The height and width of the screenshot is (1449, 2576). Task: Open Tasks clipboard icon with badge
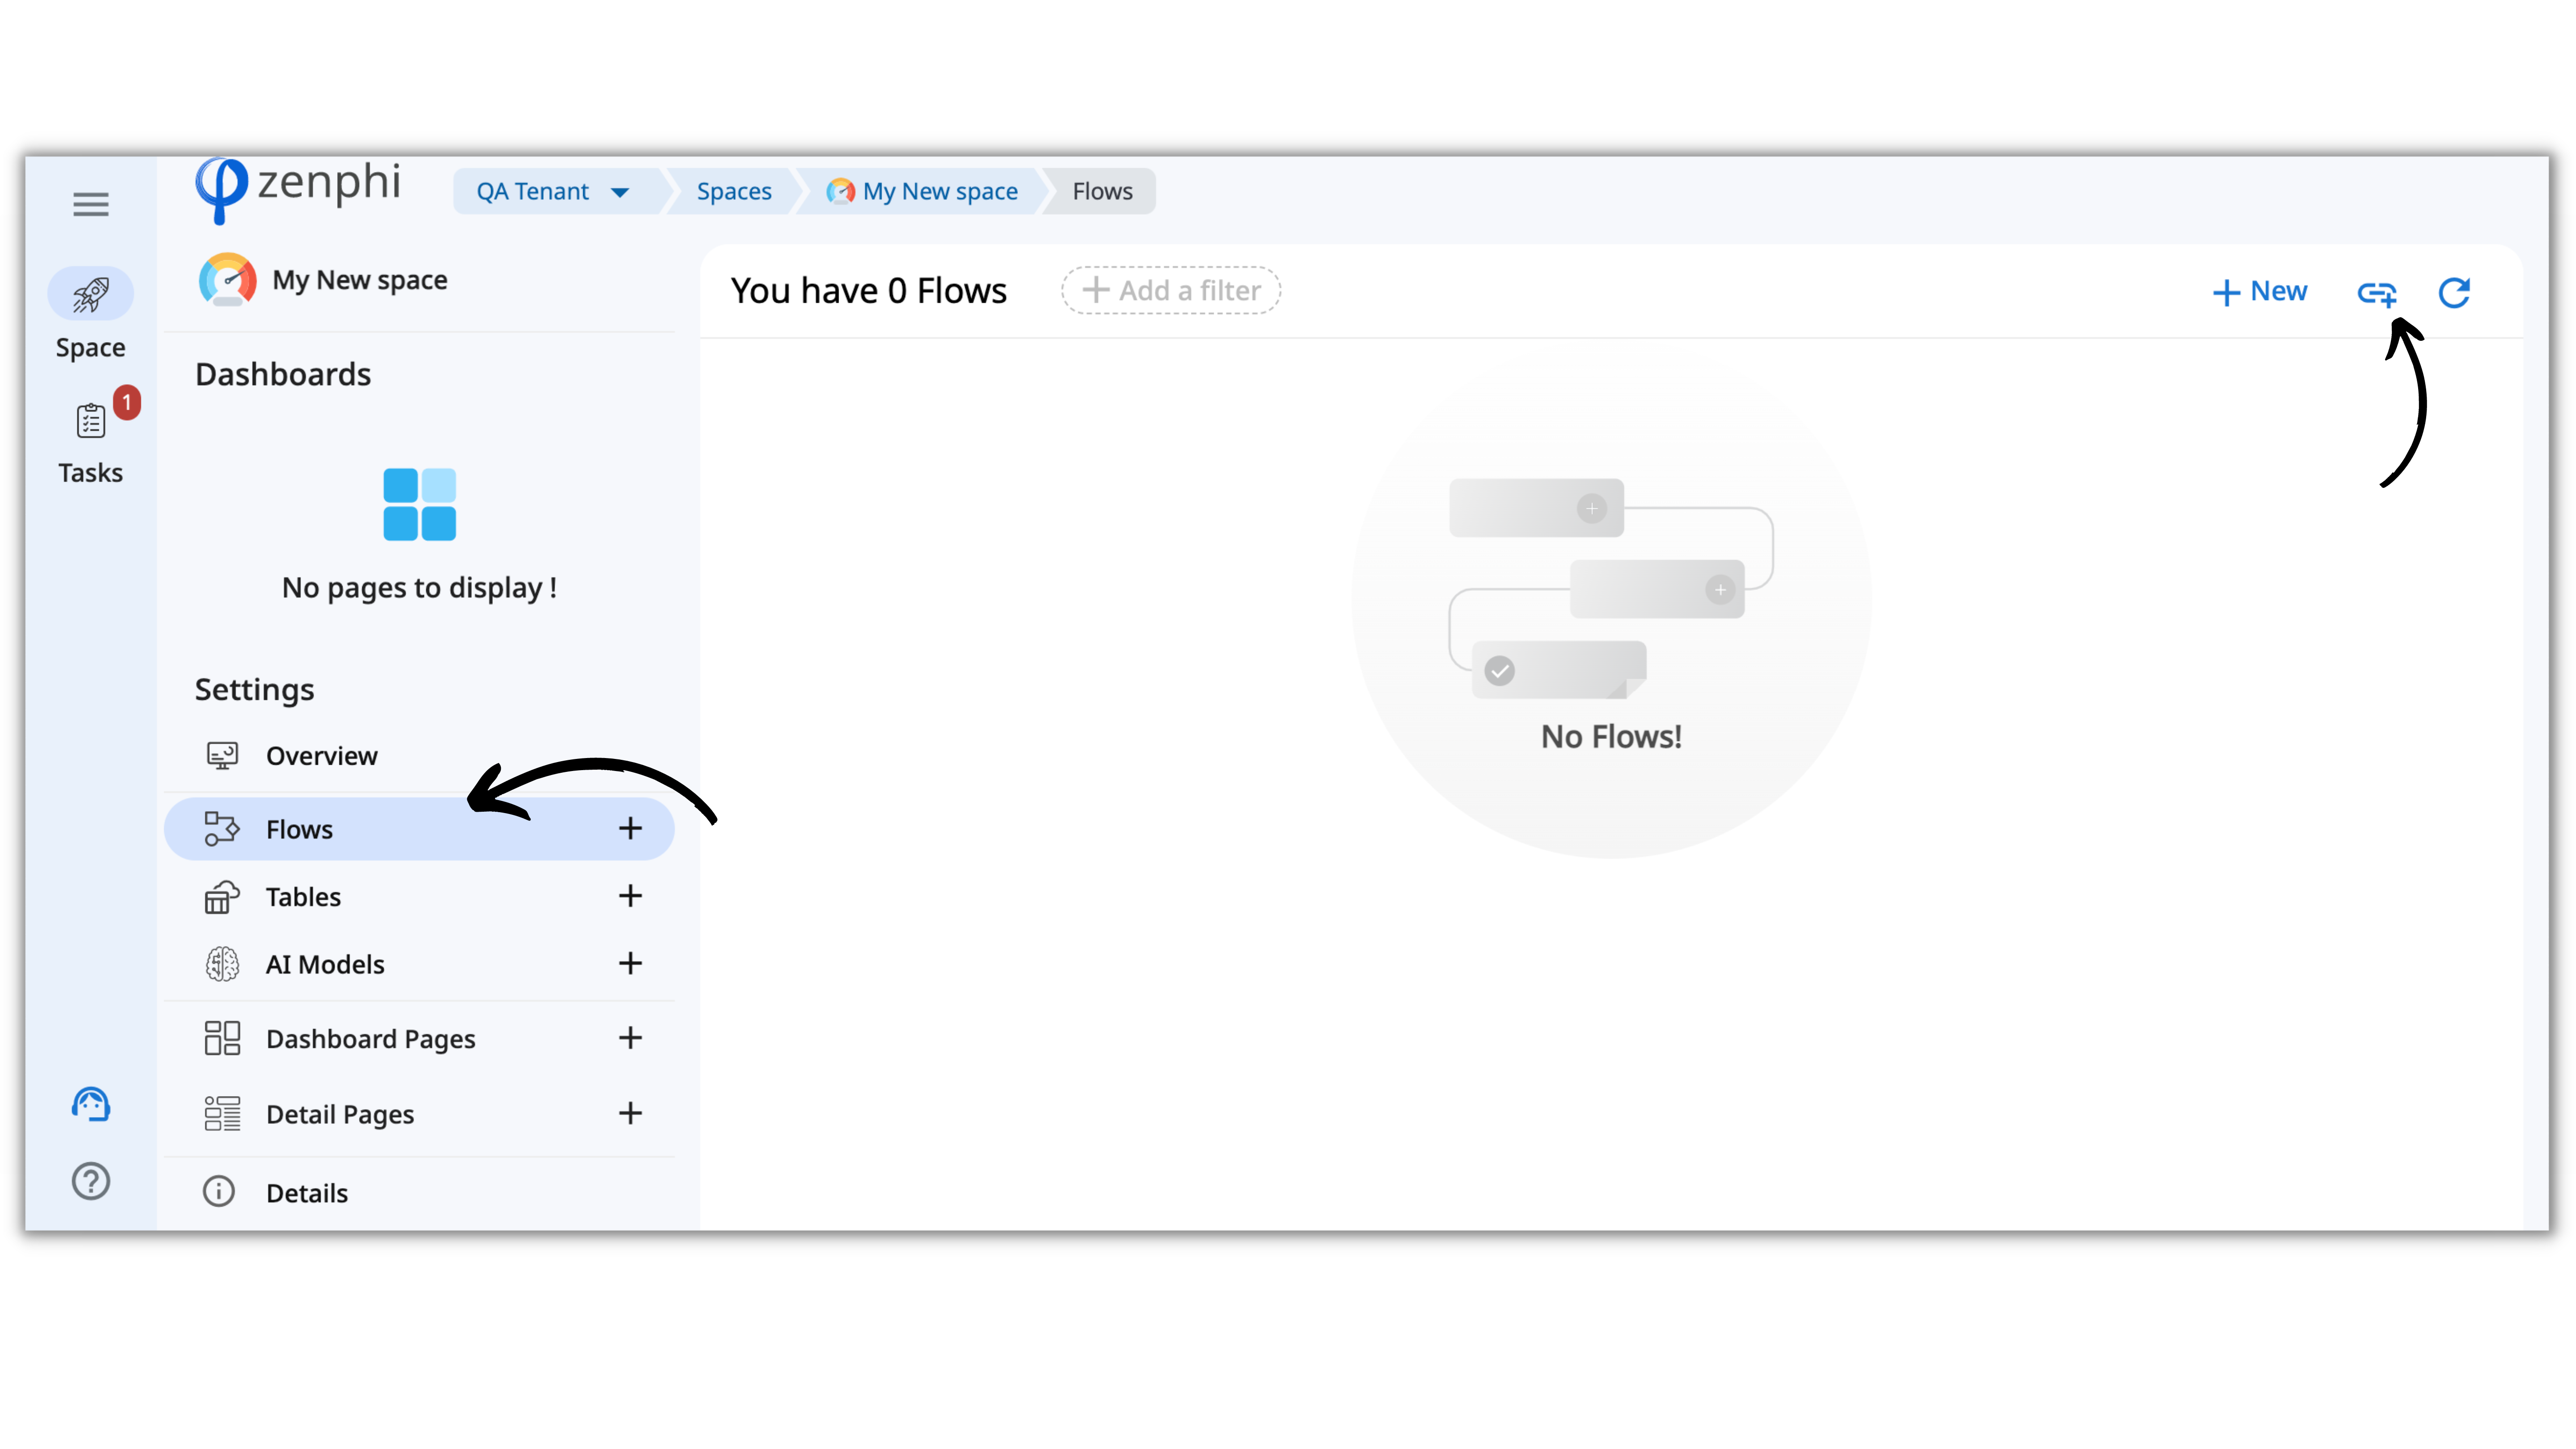click(x=91, y=421)
